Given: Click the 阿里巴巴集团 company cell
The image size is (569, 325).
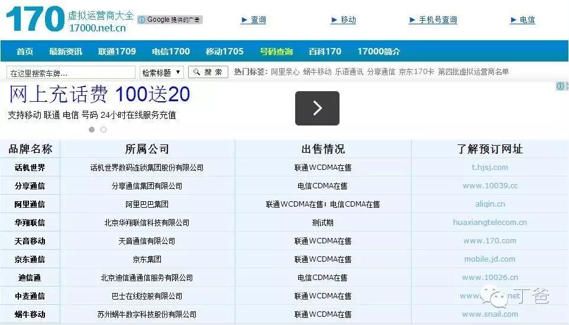Looking at the screenshot, I should pyautogui.click(x=147, y=204).
